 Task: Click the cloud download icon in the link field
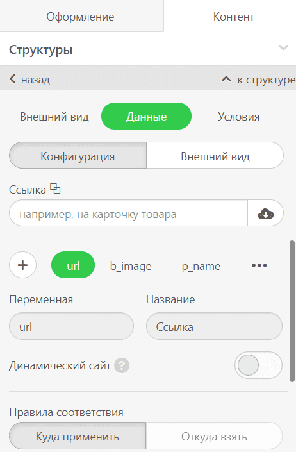pyautogui.click(x=265, y=213)
